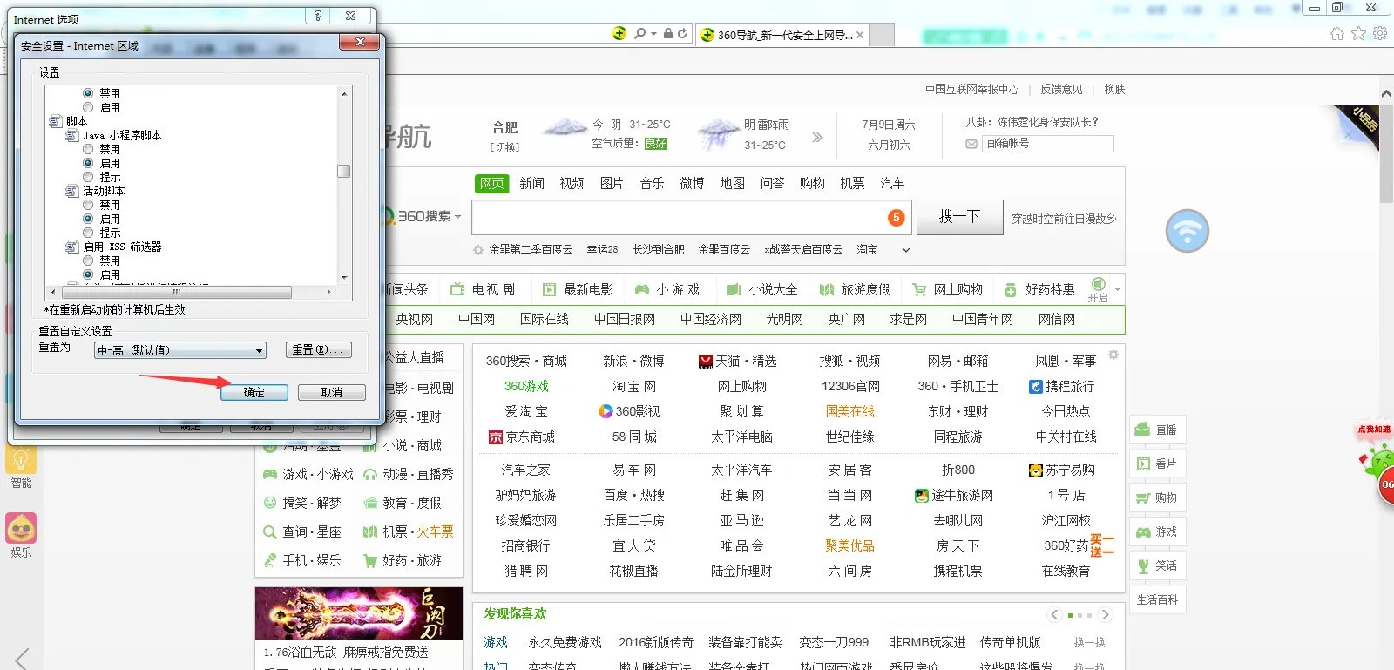Click the 娱乐 icon on left sidebar
The height and width of the screenshot is (670, 1394).
[x=21, y=528]
